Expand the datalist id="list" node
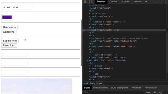The width and height of the screenshot is (168, 94). point(88,60)
